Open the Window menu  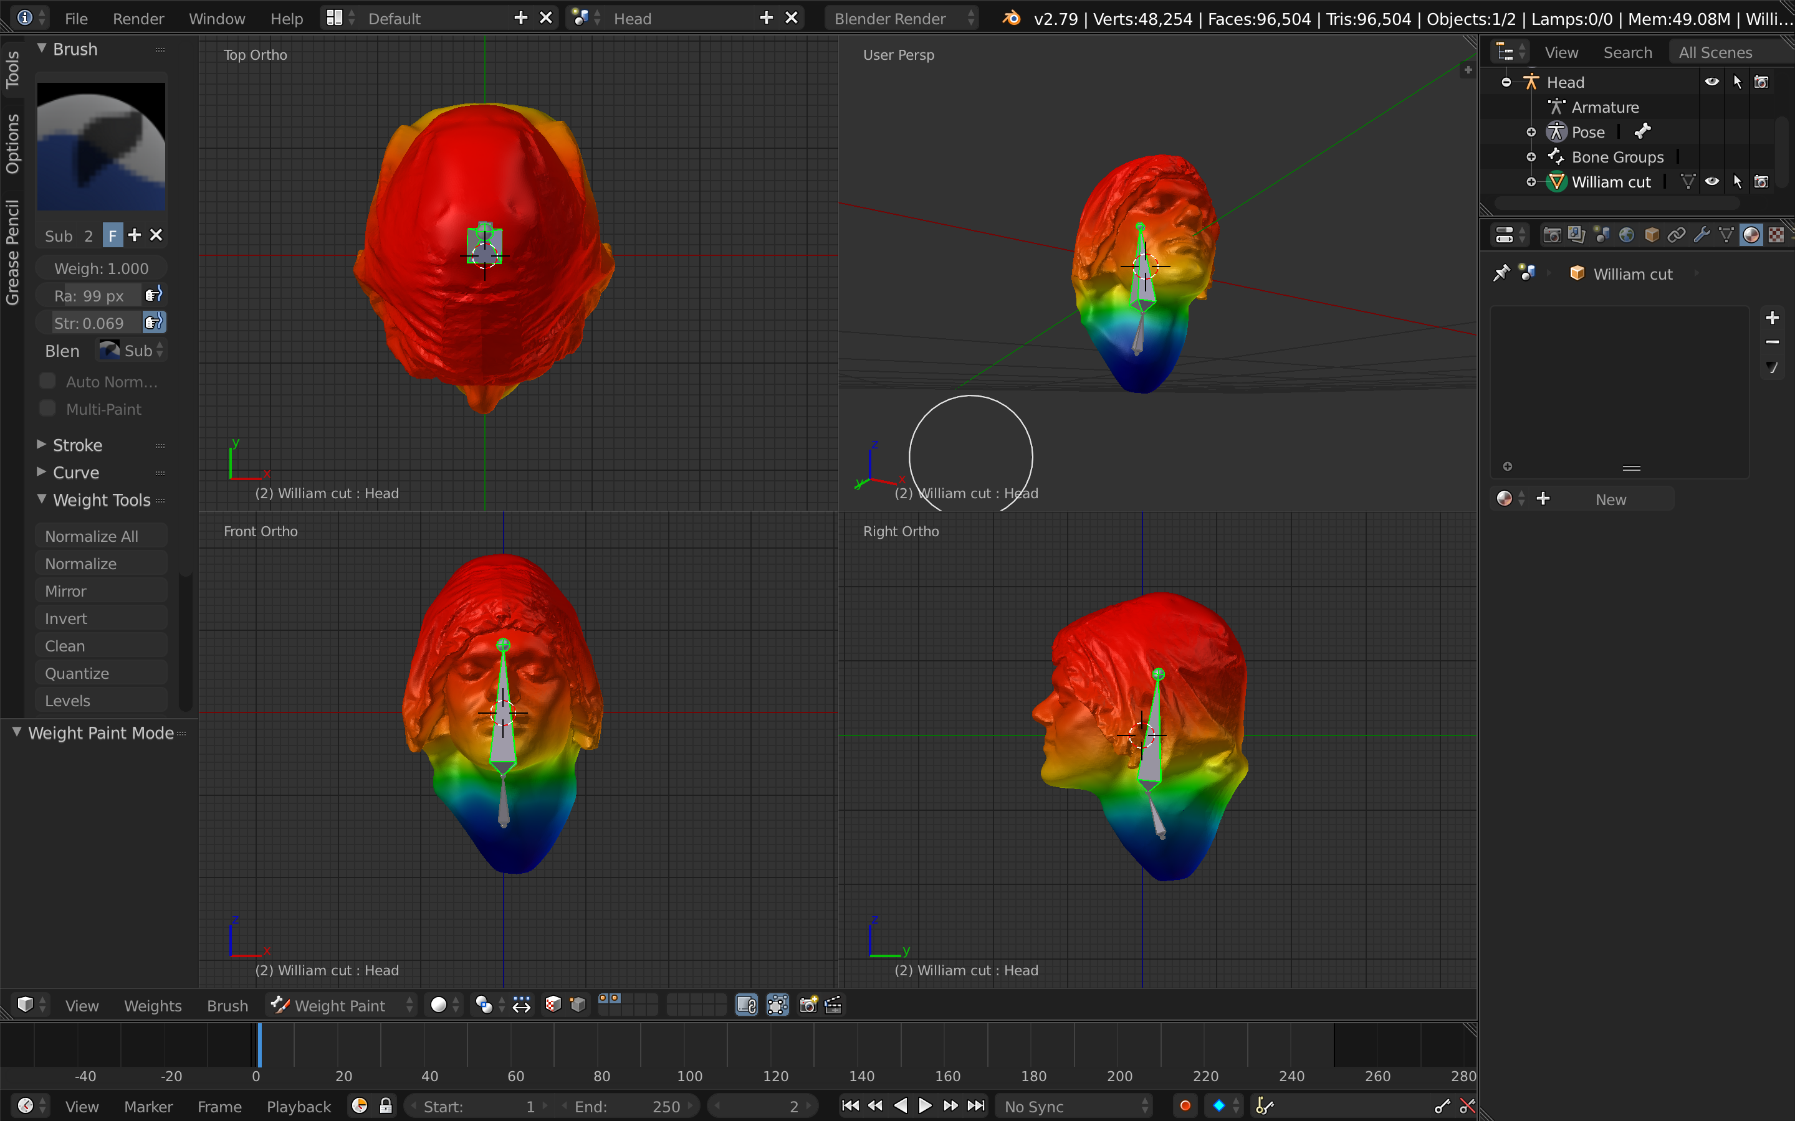(217, 18)
